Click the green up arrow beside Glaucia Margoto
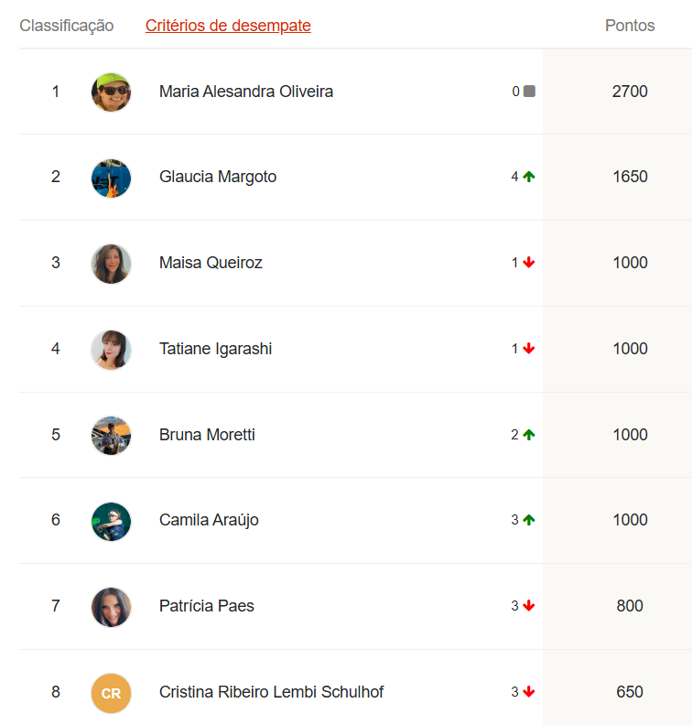Screen dimensions: 692x725 tap(529, 177)
